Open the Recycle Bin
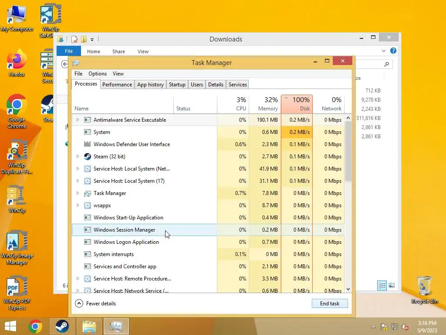The height and width of the screenshot is (335, 446). click(x=424, y=290)
